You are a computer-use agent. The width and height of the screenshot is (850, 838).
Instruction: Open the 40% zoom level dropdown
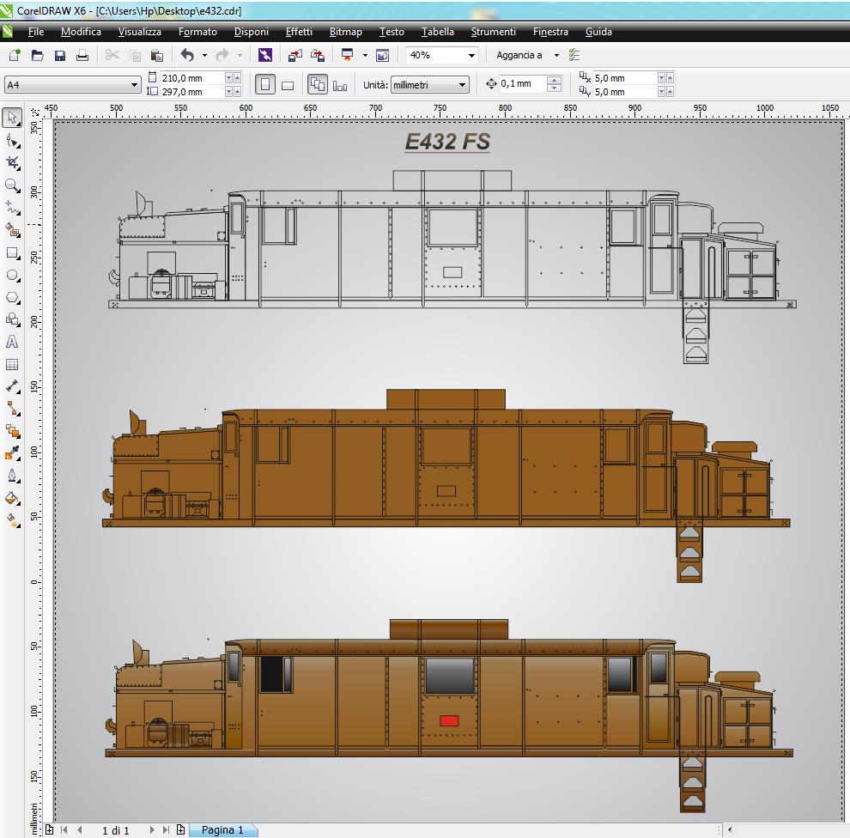coord(471,55)
